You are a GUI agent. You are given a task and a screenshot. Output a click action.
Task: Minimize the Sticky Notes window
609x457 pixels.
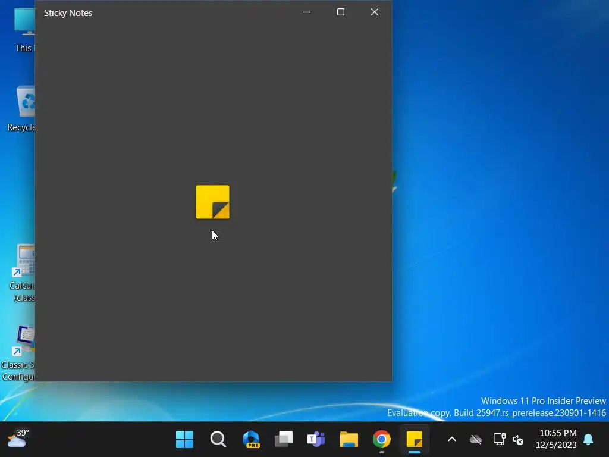[307, 12]
